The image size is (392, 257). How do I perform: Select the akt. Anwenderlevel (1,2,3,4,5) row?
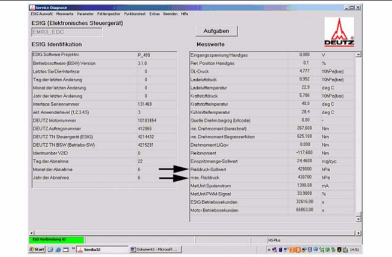[104, 112]
